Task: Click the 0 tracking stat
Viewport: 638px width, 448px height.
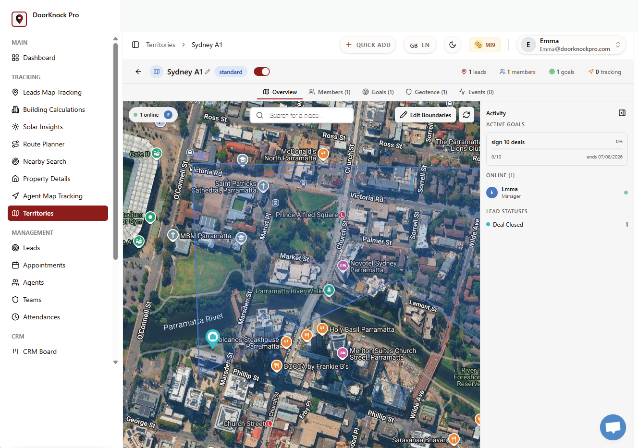Action: coord(604,72)
